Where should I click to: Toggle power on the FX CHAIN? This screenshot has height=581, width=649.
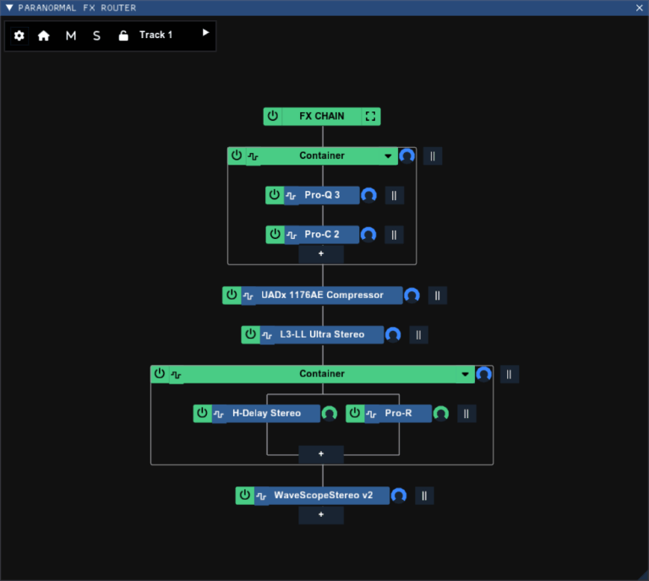click(272, 117)
